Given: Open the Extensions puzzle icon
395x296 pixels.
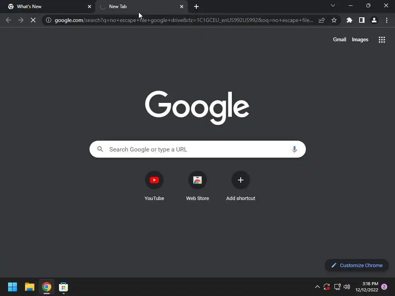Looking at the screenshot, I should tap(349, 20).
